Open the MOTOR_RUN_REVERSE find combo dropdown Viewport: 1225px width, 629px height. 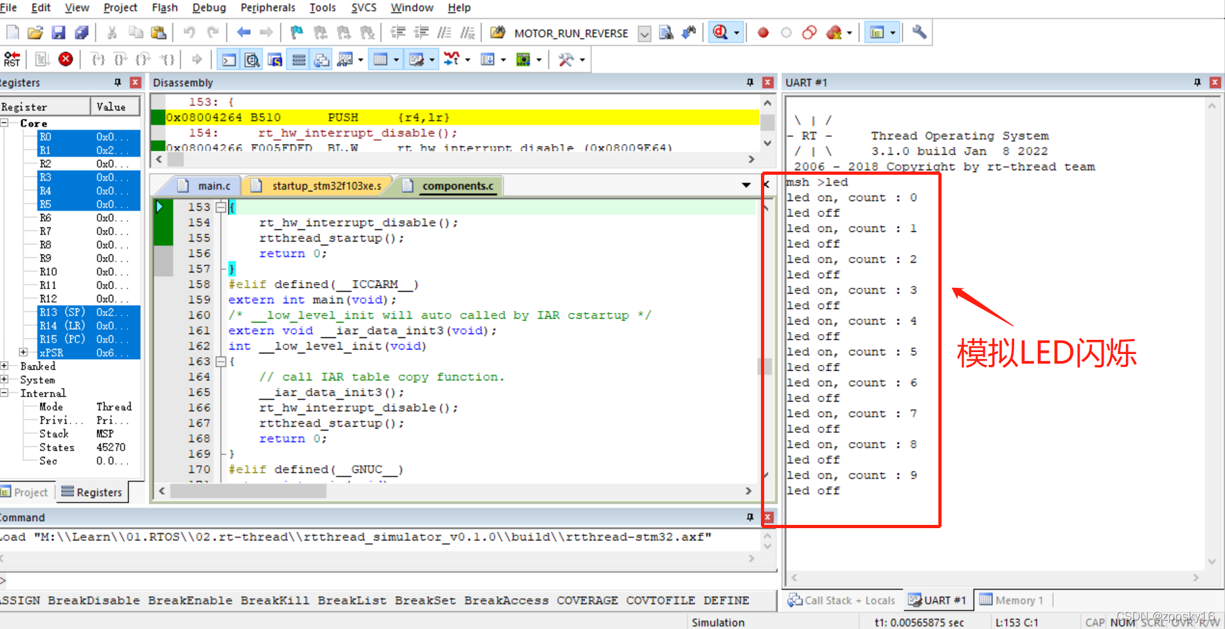(x=644, y=33)
